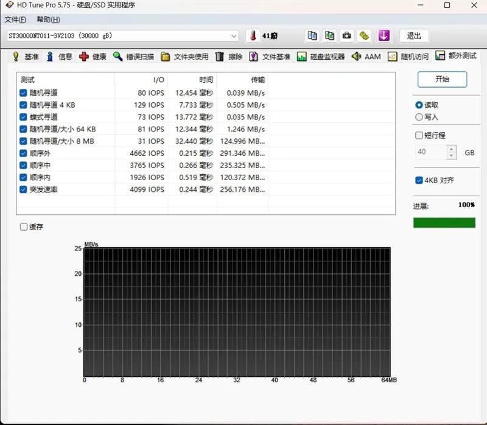The image size is (487, 425).
Task: Click the copy screenshot to clipboard icon
Action: [329, 36]
